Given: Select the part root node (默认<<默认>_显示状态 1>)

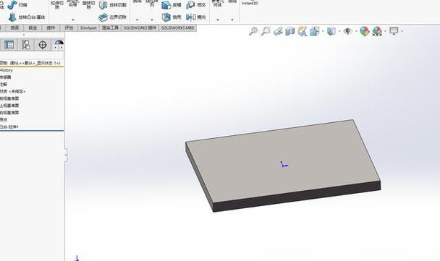Looking at the screenshot, I should pyautogui.click(x=30, y=63).
